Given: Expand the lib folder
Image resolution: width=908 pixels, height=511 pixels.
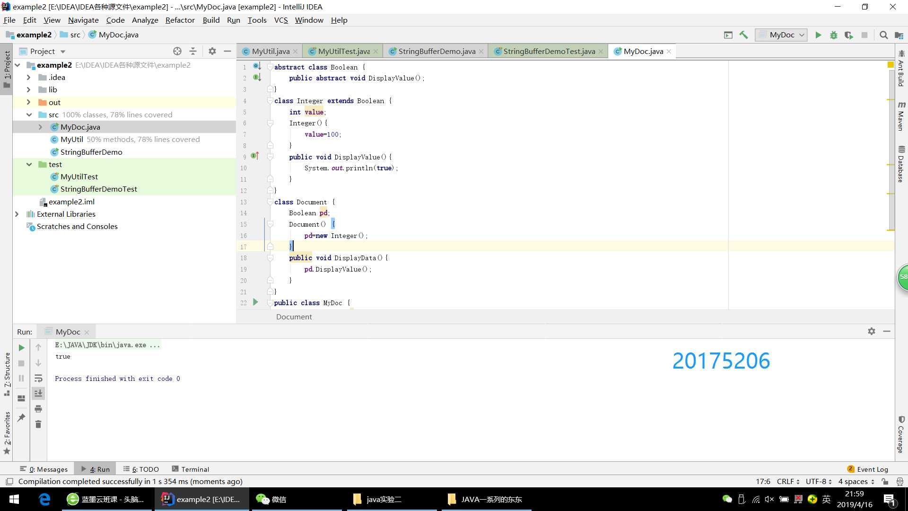Looking at the screenshot, I should pos(28,89).
